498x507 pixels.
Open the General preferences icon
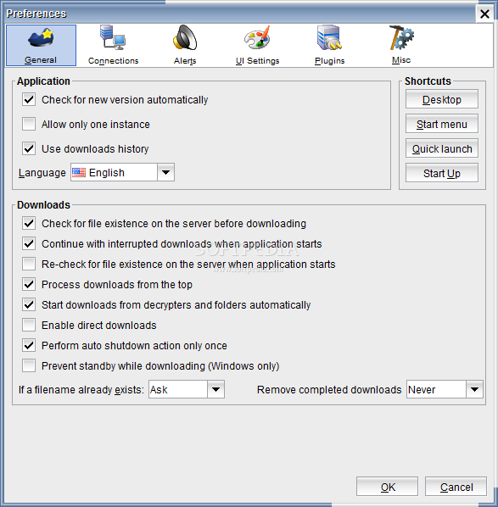(x=41, y=37)
